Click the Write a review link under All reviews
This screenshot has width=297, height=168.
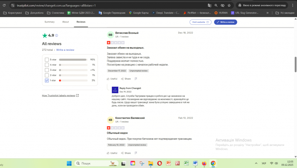(65, 50)
